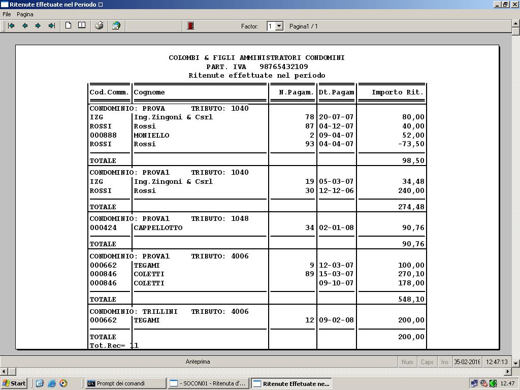The image size is (520, 390).
Task: Click PART. IVA 98765432109 line
Action: click(257, 67)
